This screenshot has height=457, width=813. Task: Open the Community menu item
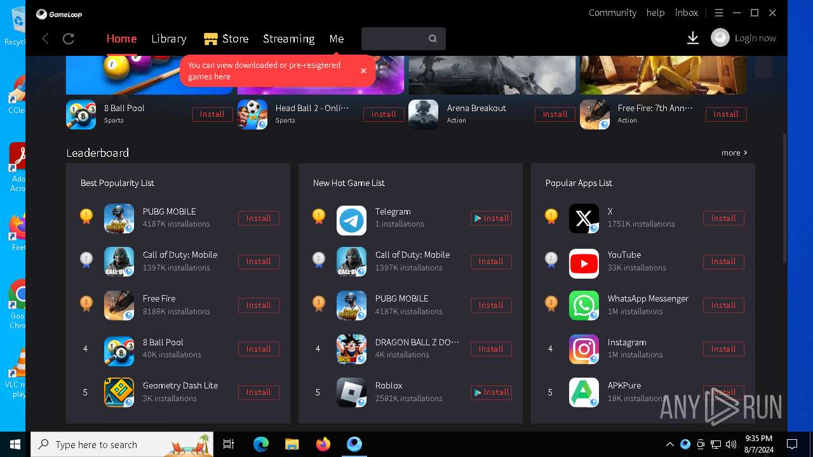coord(612,13)
